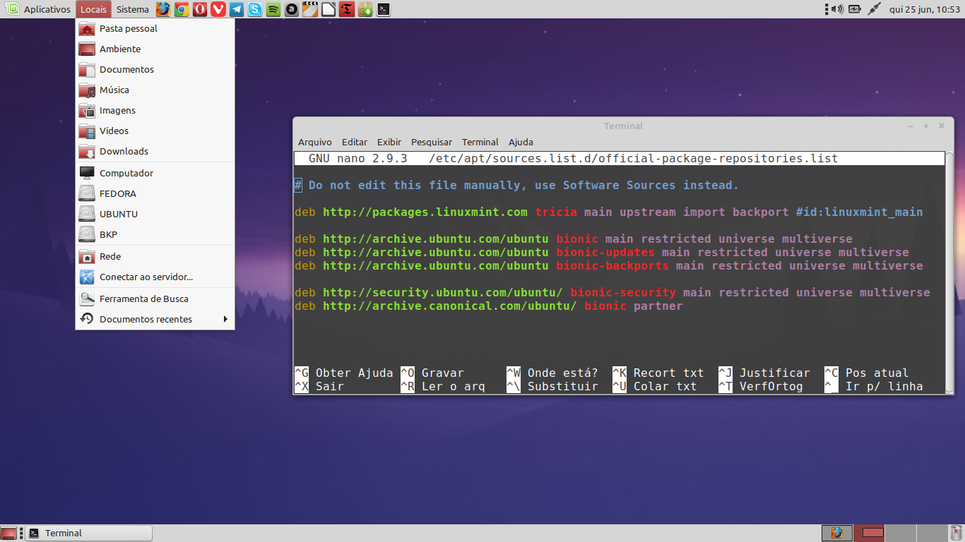Open the Aplicativos menu
This screenshot has width=965, height=542.
tap(47, 9)
